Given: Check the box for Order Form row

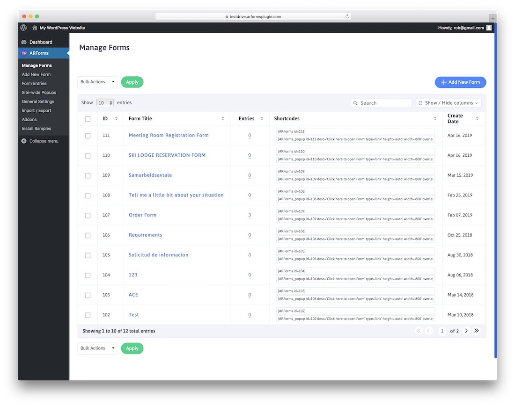Looking at the screenshot, I should pos(88,216).
